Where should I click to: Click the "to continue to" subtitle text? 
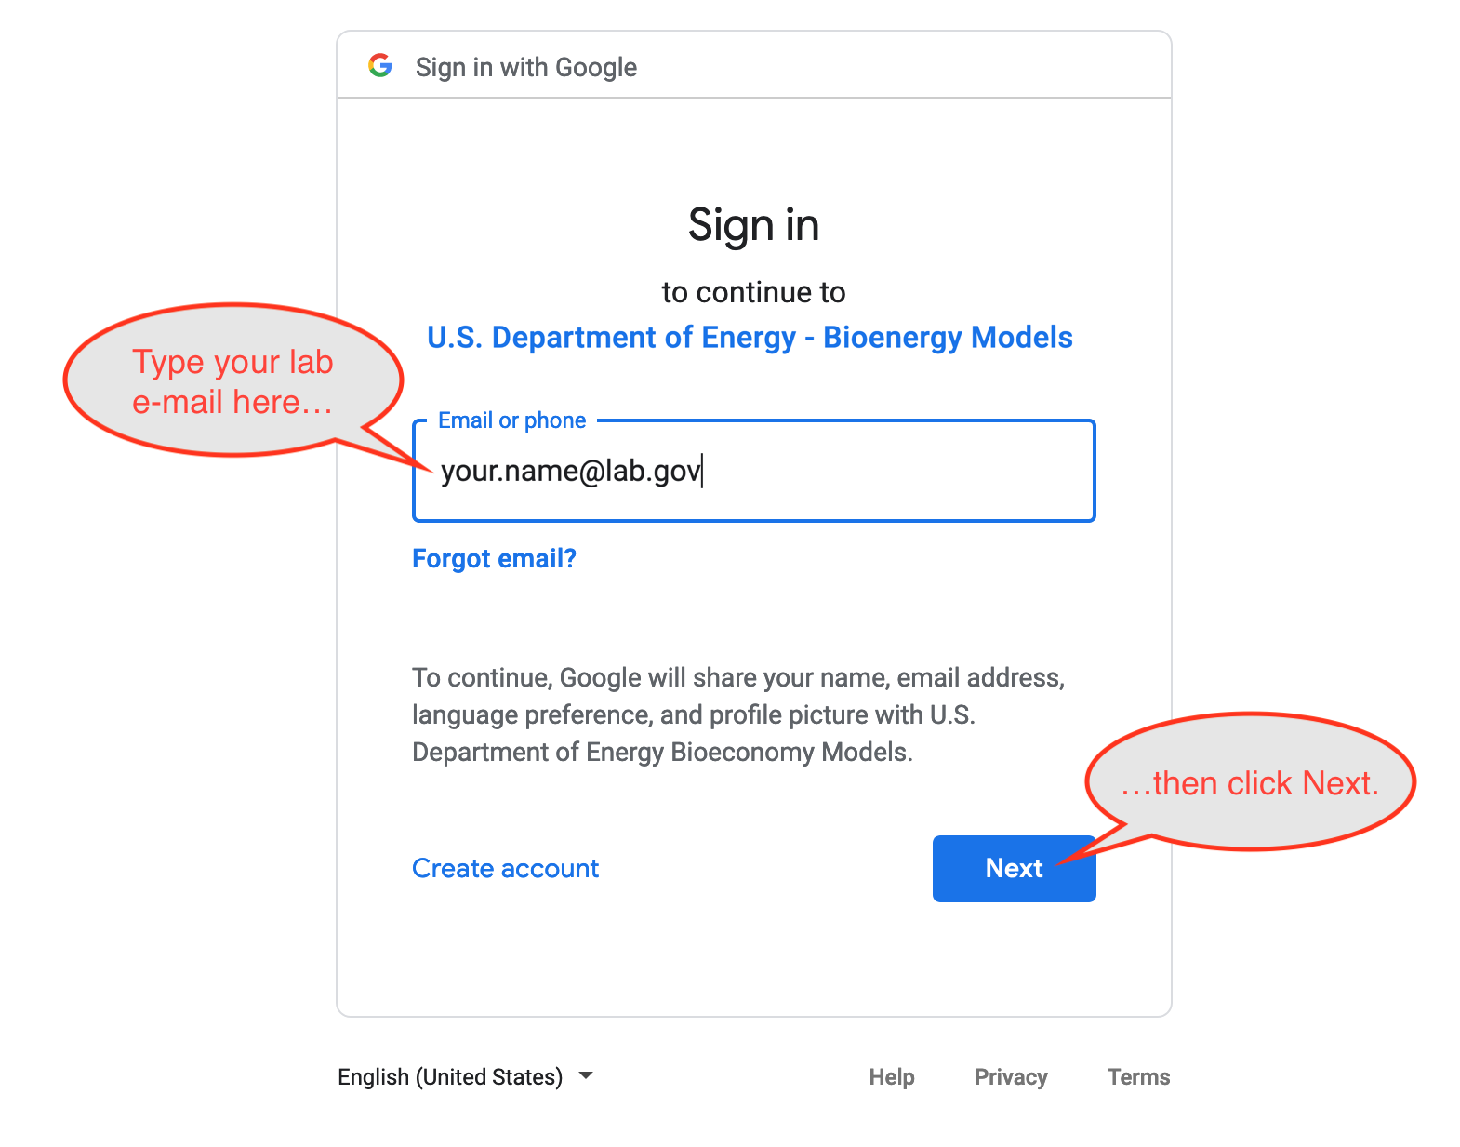pos(753,292)
